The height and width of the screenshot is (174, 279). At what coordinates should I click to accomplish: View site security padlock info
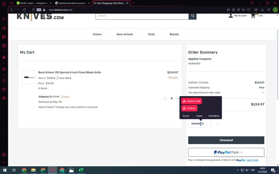(44, 10)
